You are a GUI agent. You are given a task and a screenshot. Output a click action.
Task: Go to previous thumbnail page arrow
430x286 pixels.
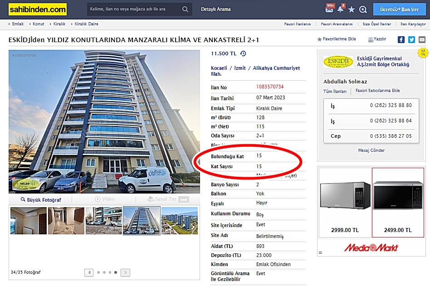[x=89, y=272]
